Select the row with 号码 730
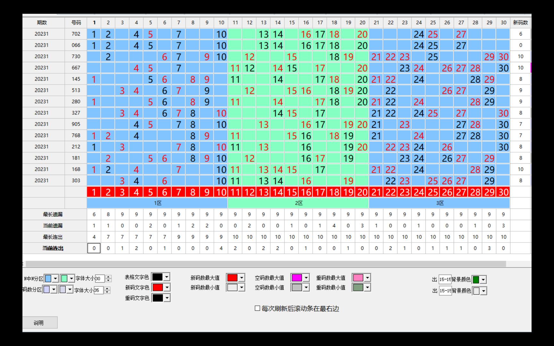The image size is (554, 346). 277,56
